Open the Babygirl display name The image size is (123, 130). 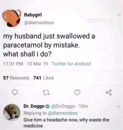pyautogui.click(x=33, y=15)
